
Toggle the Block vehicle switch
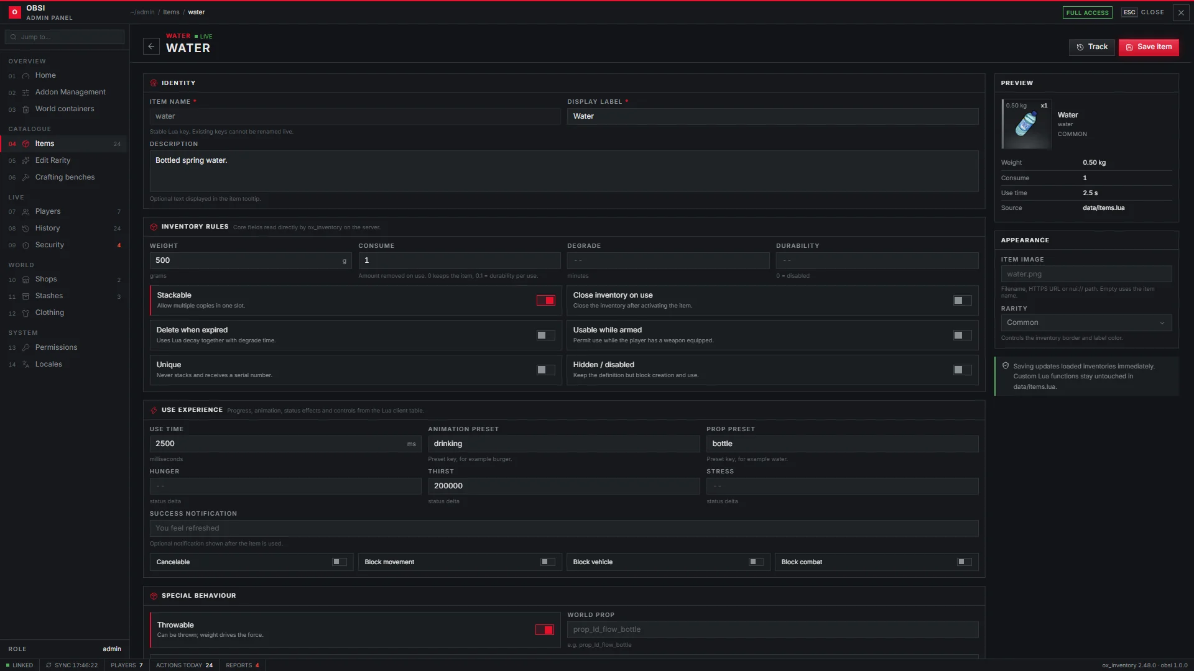[756, 562]
